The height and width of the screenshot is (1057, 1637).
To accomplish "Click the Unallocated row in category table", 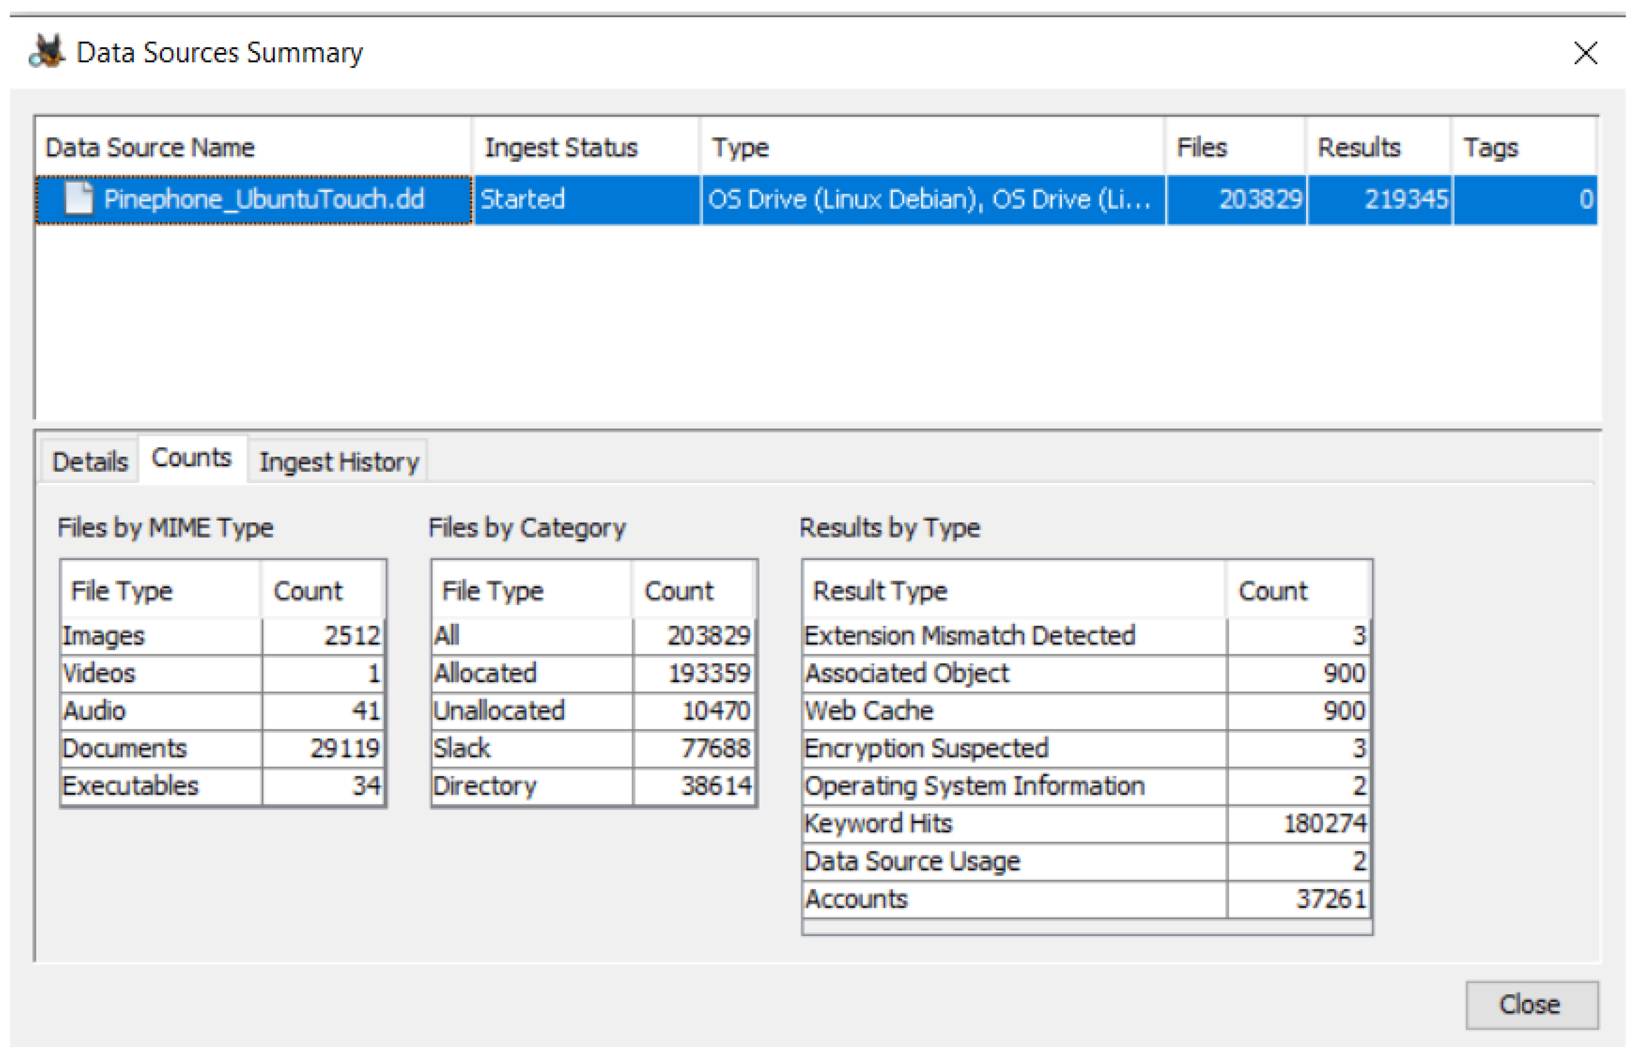I will pyautogui.click(x=594, y=711).
